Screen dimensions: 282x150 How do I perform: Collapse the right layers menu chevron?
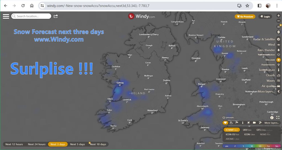point(278,91)
